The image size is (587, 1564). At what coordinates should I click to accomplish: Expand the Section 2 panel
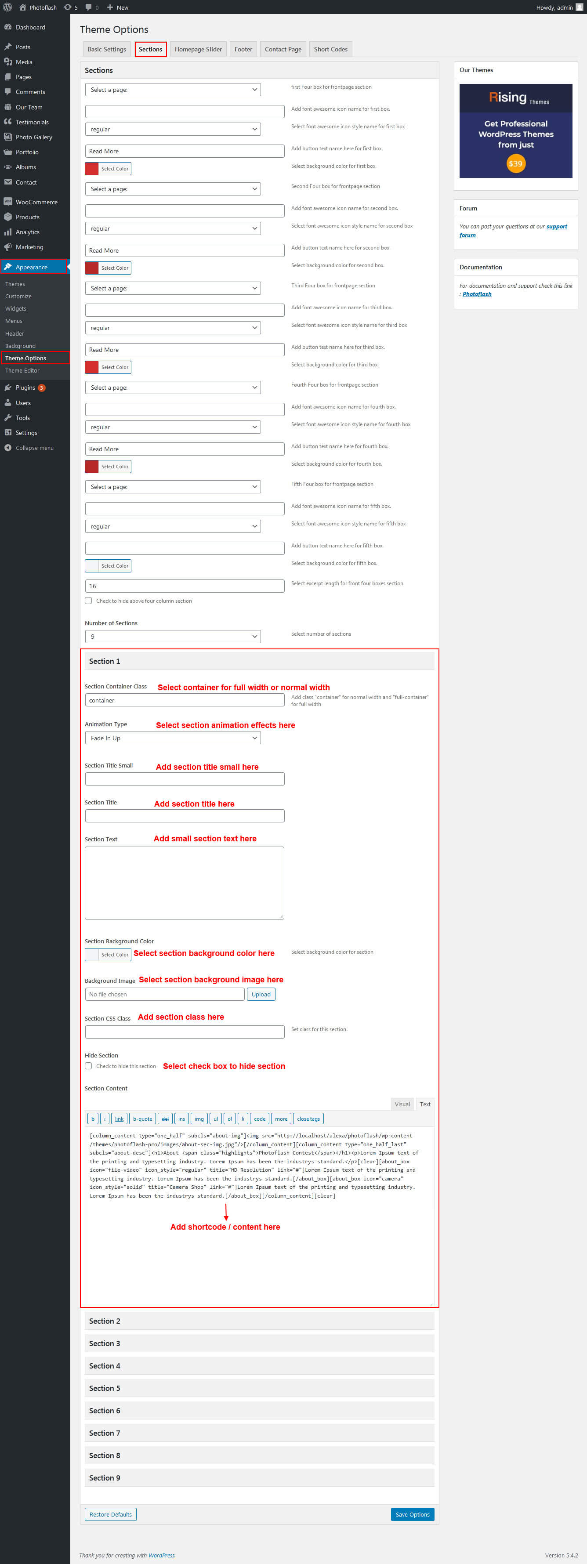[x=259, y=1321]
